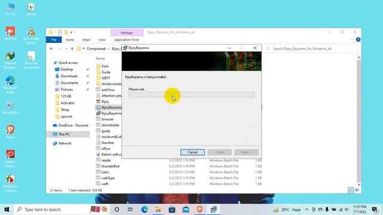Cancel the BijoyBayanno installation
Screen dimensions: 383x215
click(x=193, y=152)
